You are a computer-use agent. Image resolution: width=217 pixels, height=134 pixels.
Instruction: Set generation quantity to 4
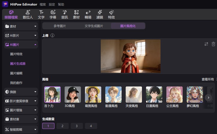(91, 126)
